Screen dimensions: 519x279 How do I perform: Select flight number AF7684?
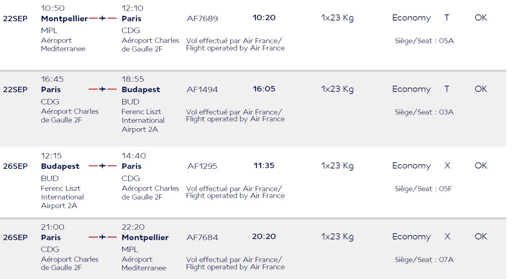202,238
